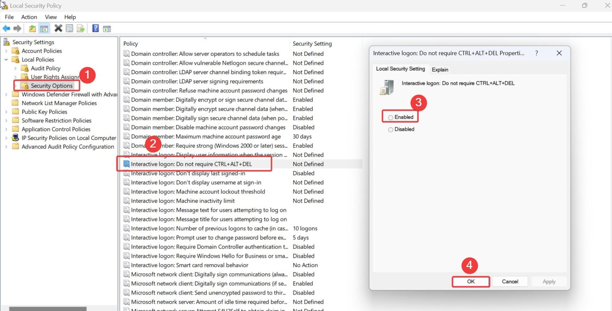Select the Disabled radio button
The height and width of the screenshot is (311, 612).
coord(390,129)
